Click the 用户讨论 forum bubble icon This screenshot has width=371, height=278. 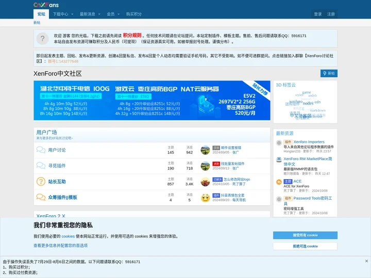(41, 150)
